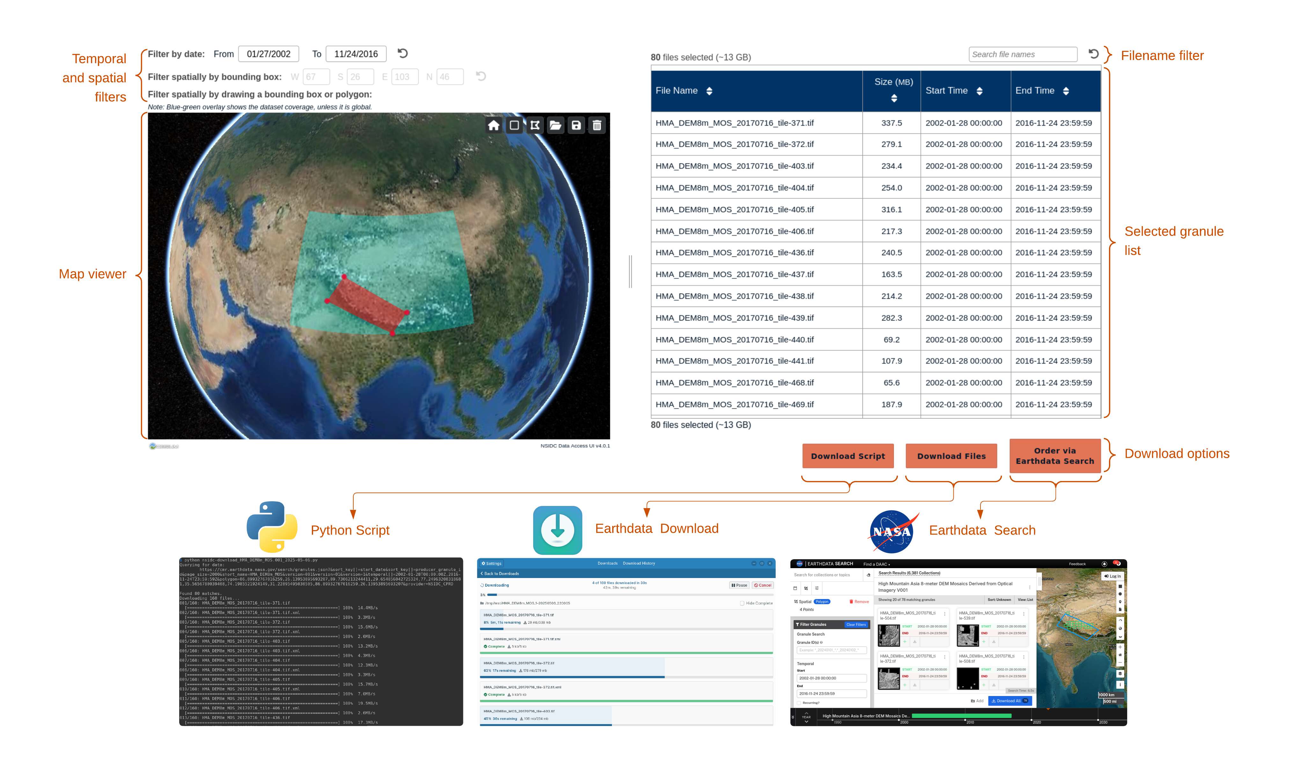The height and width of the screenshot is (771, 1314).
Task: Switch to the Download History tab
Action: 639,563
